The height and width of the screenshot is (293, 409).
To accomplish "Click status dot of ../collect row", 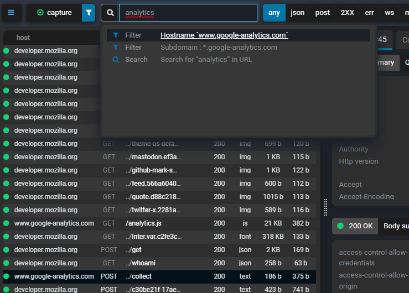I will tap(6, 276).
